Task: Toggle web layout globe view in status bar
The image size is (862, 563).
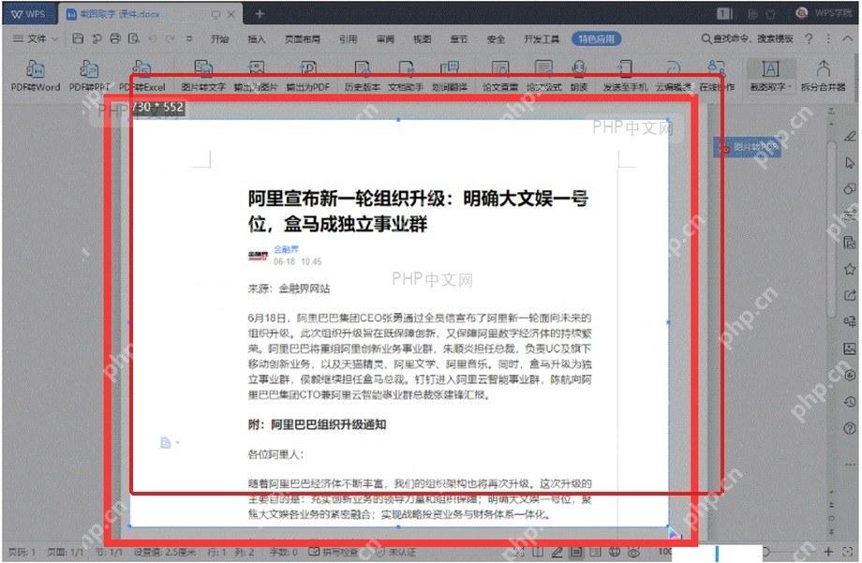Action: [x=615, y=552]
